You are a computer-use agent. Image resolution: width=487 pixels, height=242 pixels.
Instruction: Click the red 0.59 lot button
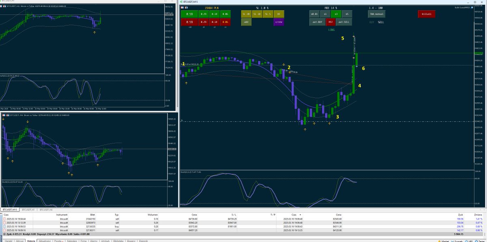click(190, 22)
